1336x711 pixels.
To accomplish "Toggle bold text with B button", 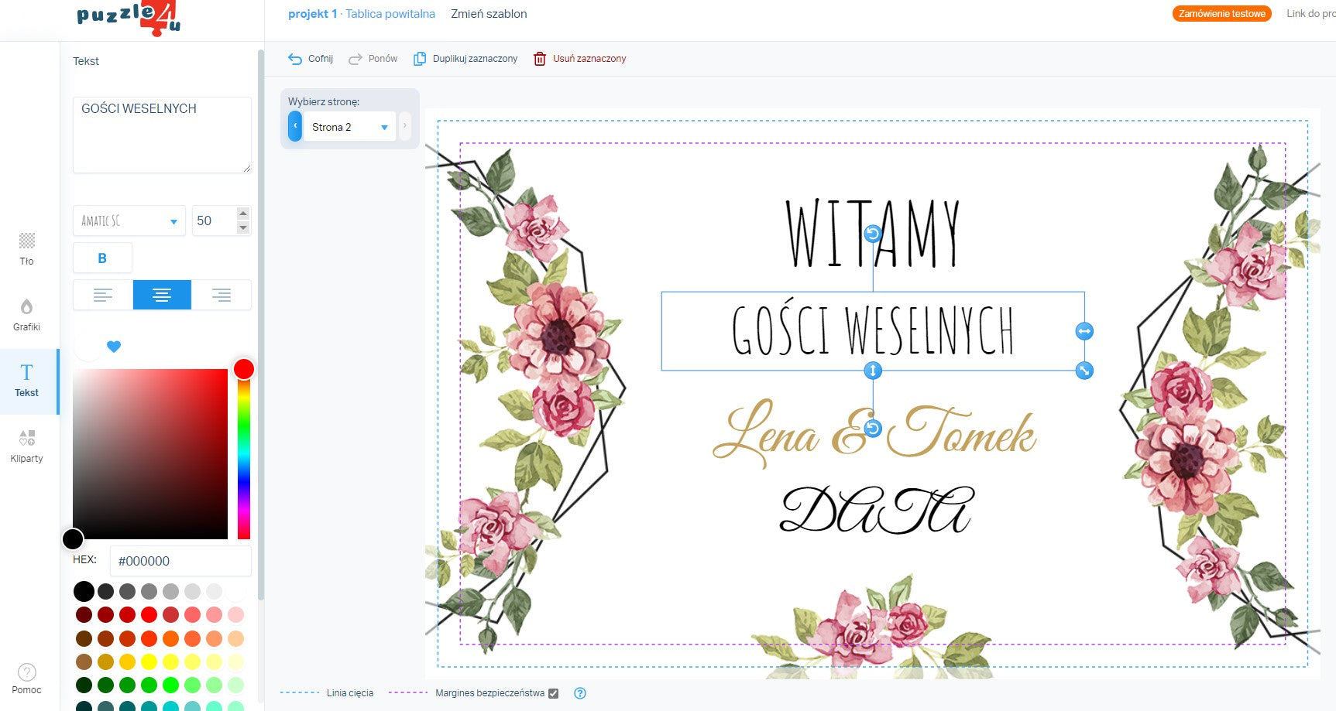I will (102, 258).
